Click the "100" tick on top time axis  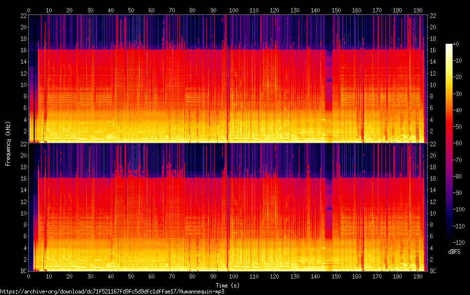(x=234, y=10)
